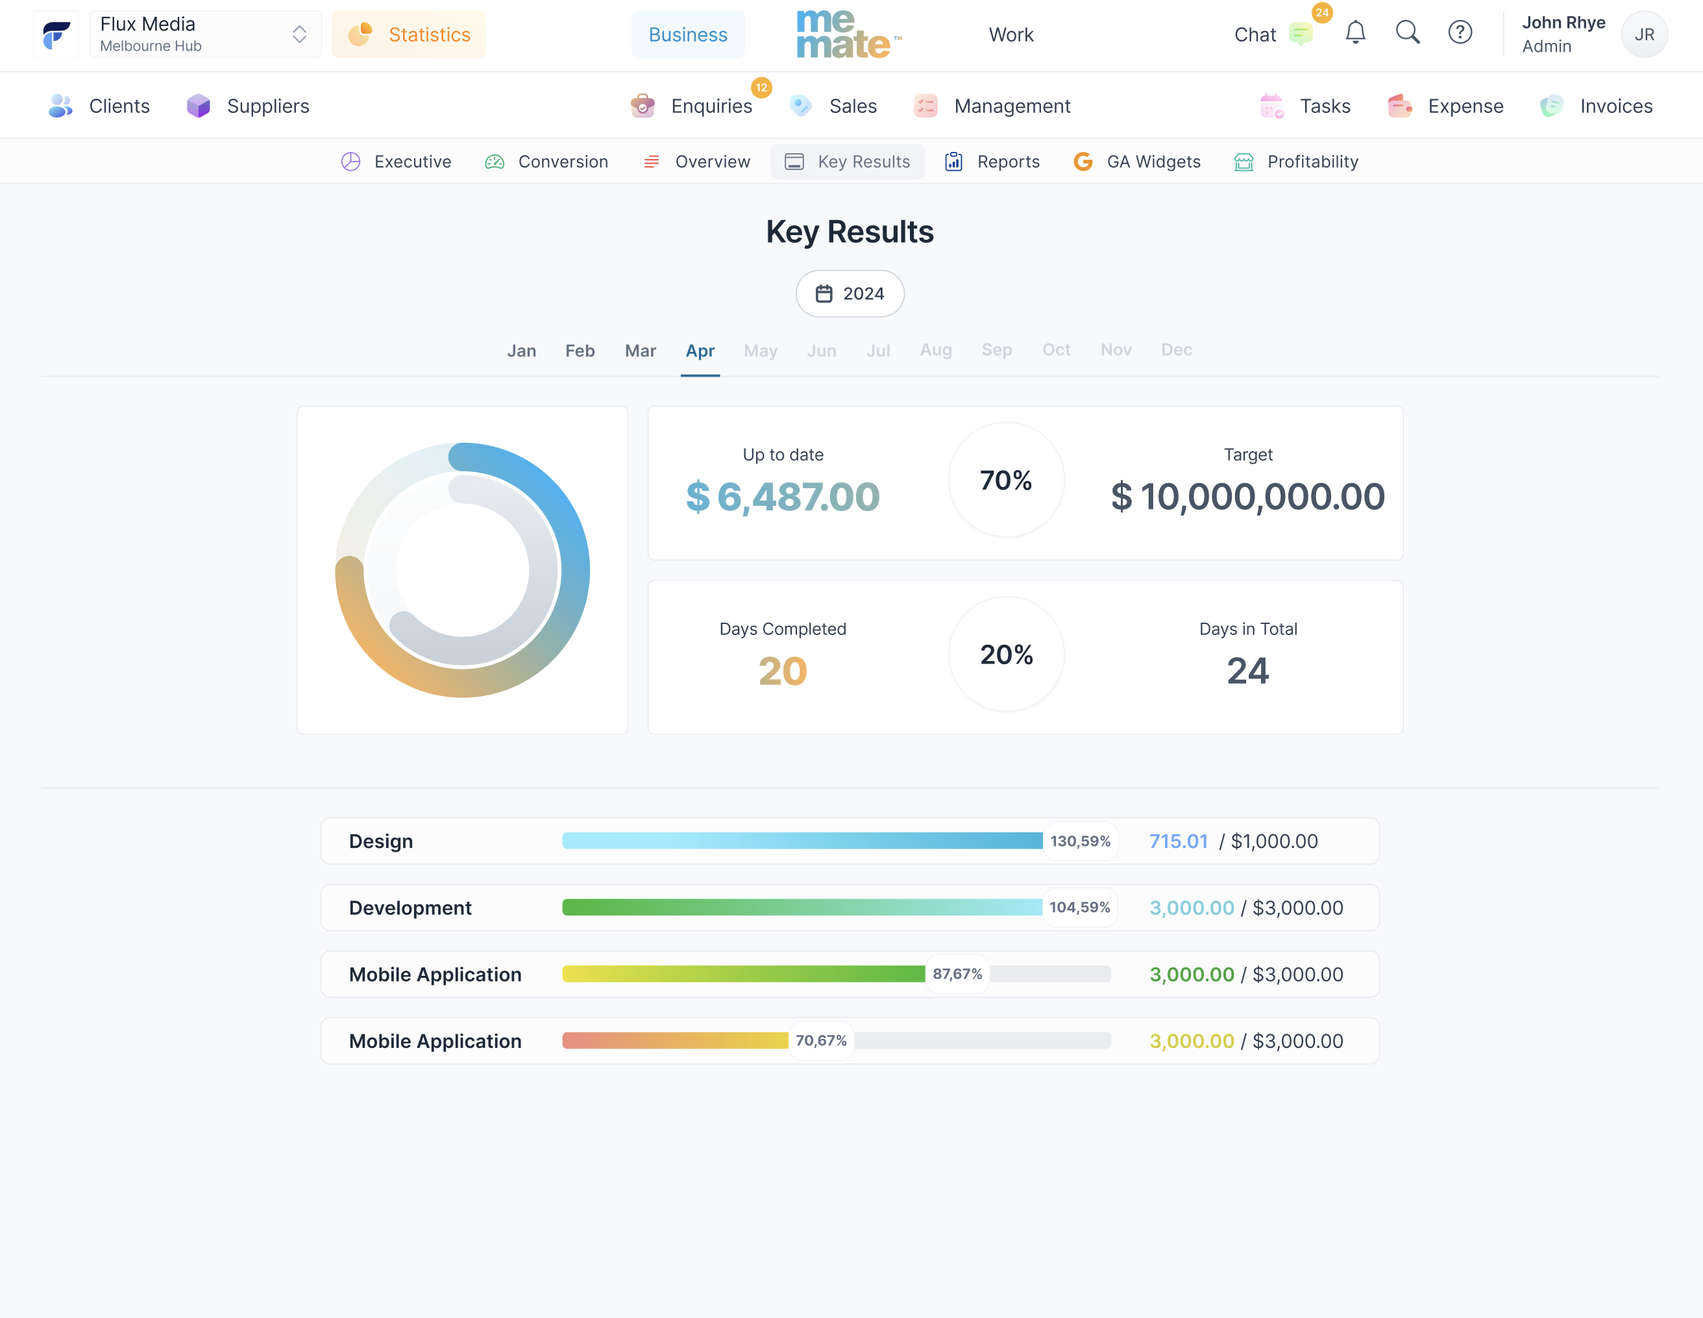Image resolution: width=1703 pixels, height=1318 pixels.
Task: Open the Suppliers cube icon
Action: pos(199,106)
